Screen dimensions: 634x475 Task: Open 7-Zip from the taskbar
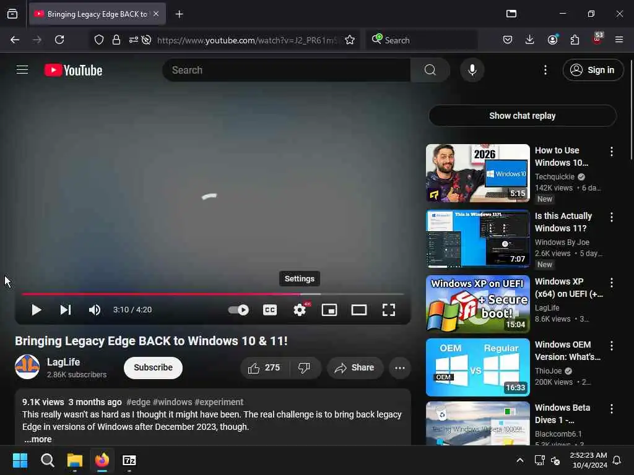point(129,460)
